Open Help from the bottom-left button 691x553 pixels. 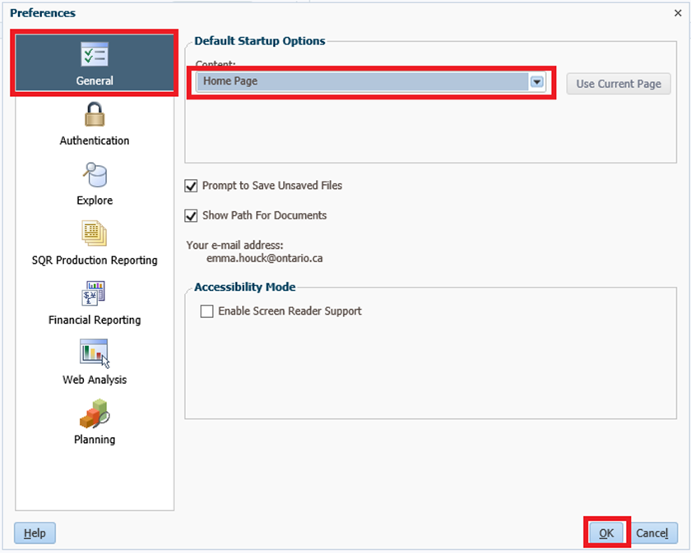point(35,533)
